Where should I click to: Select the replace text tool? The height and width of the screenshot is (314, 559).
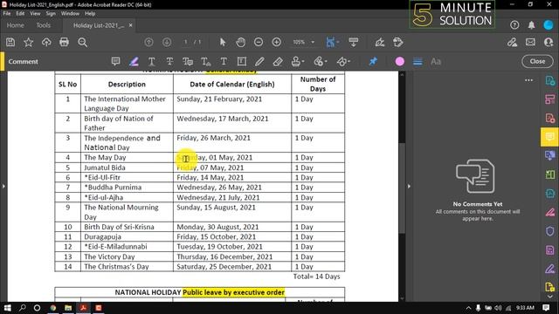[188, 61]
